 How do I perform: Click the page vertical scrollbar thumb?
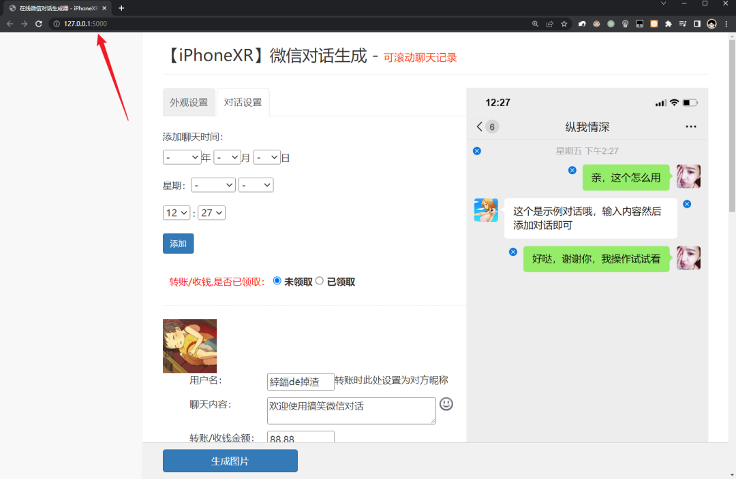point(732,126)
